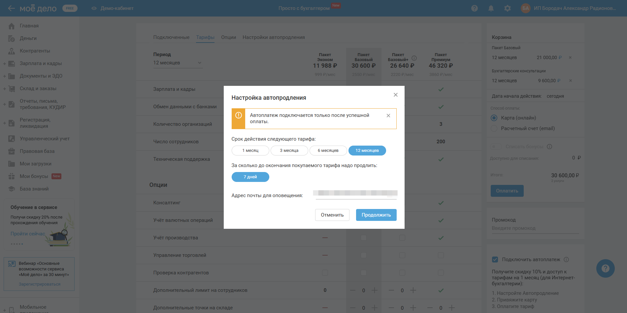This screenshot has height=313, width=627.
Task: Choose 6 месяцев tariff duration
Action: [328, 151]
